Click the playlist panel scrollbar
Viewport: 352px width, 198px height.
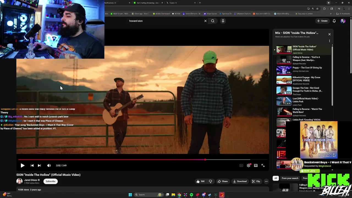(x=332, y=76)
